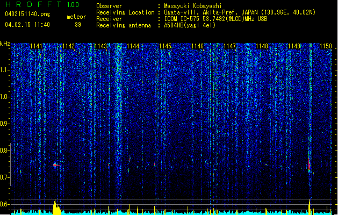Screen dimensions: 338x215
Task: Click the tall yellow power peak near 1142
Action: 56,207
